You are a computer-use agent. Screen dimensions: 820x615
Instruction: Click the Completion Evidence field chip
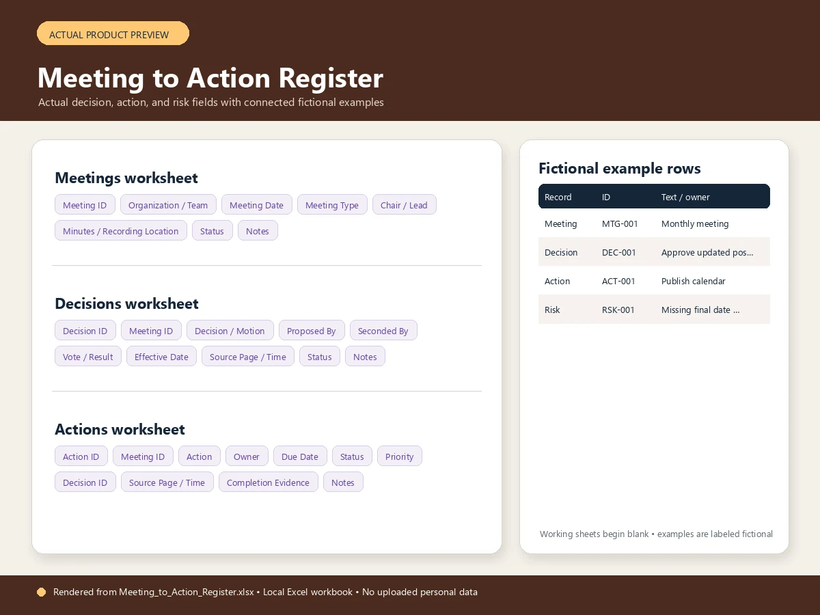[268, 482]
